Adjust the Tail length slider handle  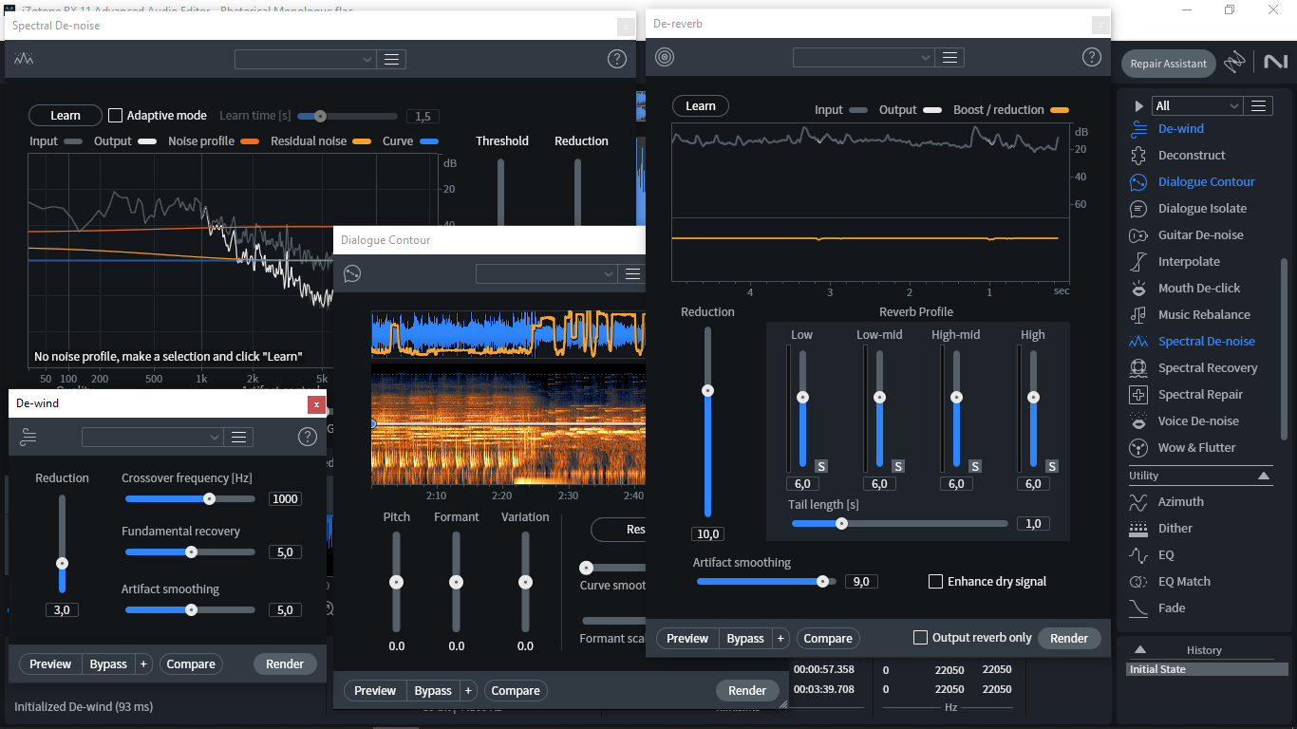(x=841, y=524)
